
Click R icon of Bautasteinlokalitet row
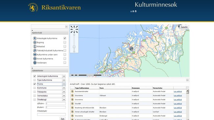click(72, 91)
